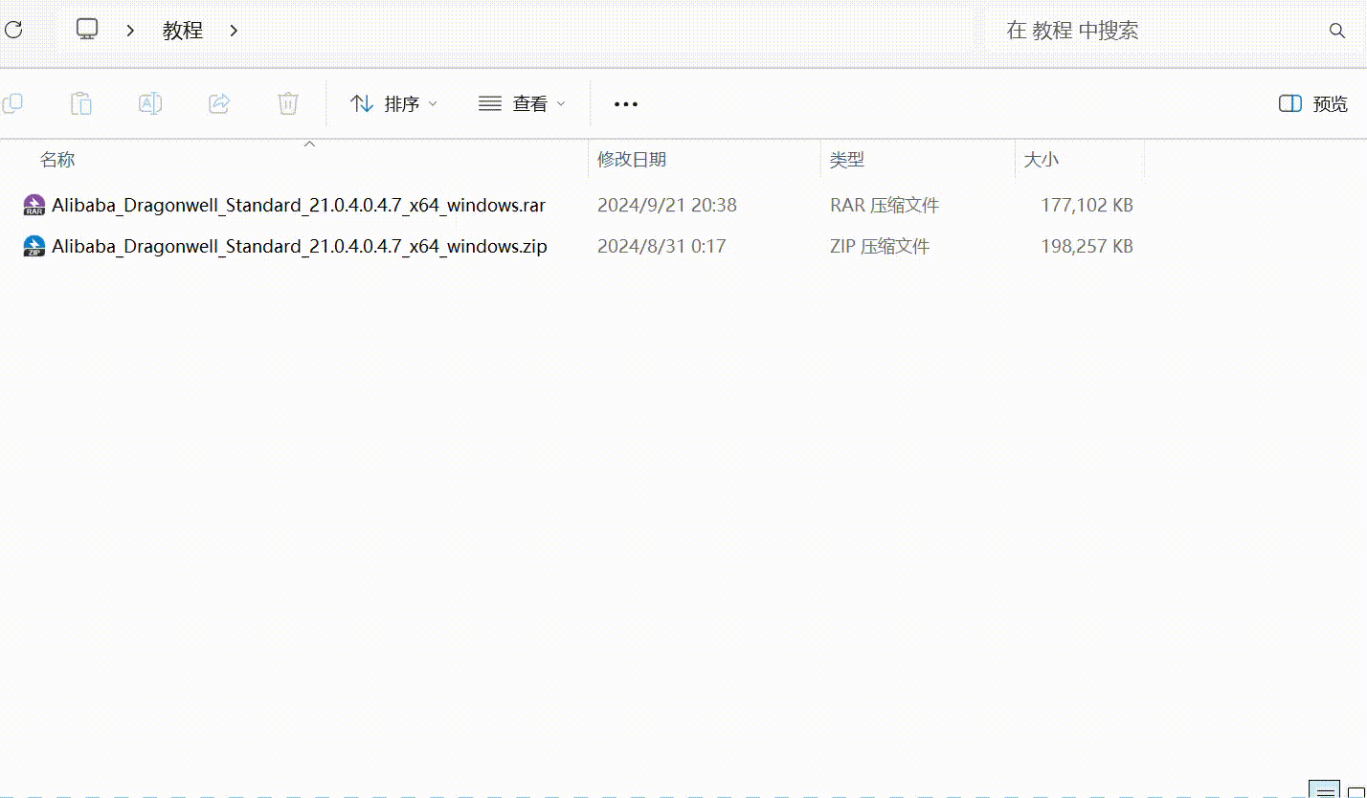Open the 排序 sort dropdown

pos(393,103)
